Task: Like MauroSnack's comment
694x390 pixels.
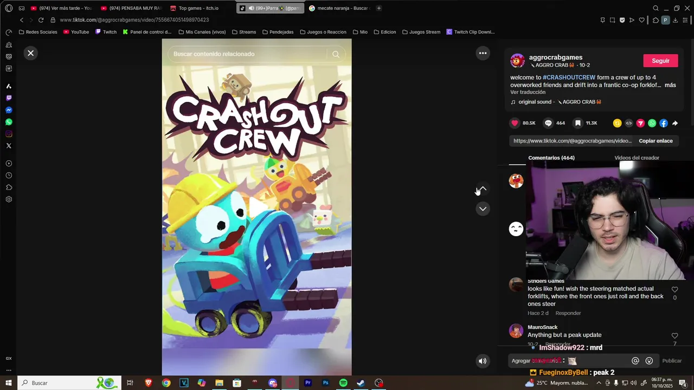Action: click(674, 336)
